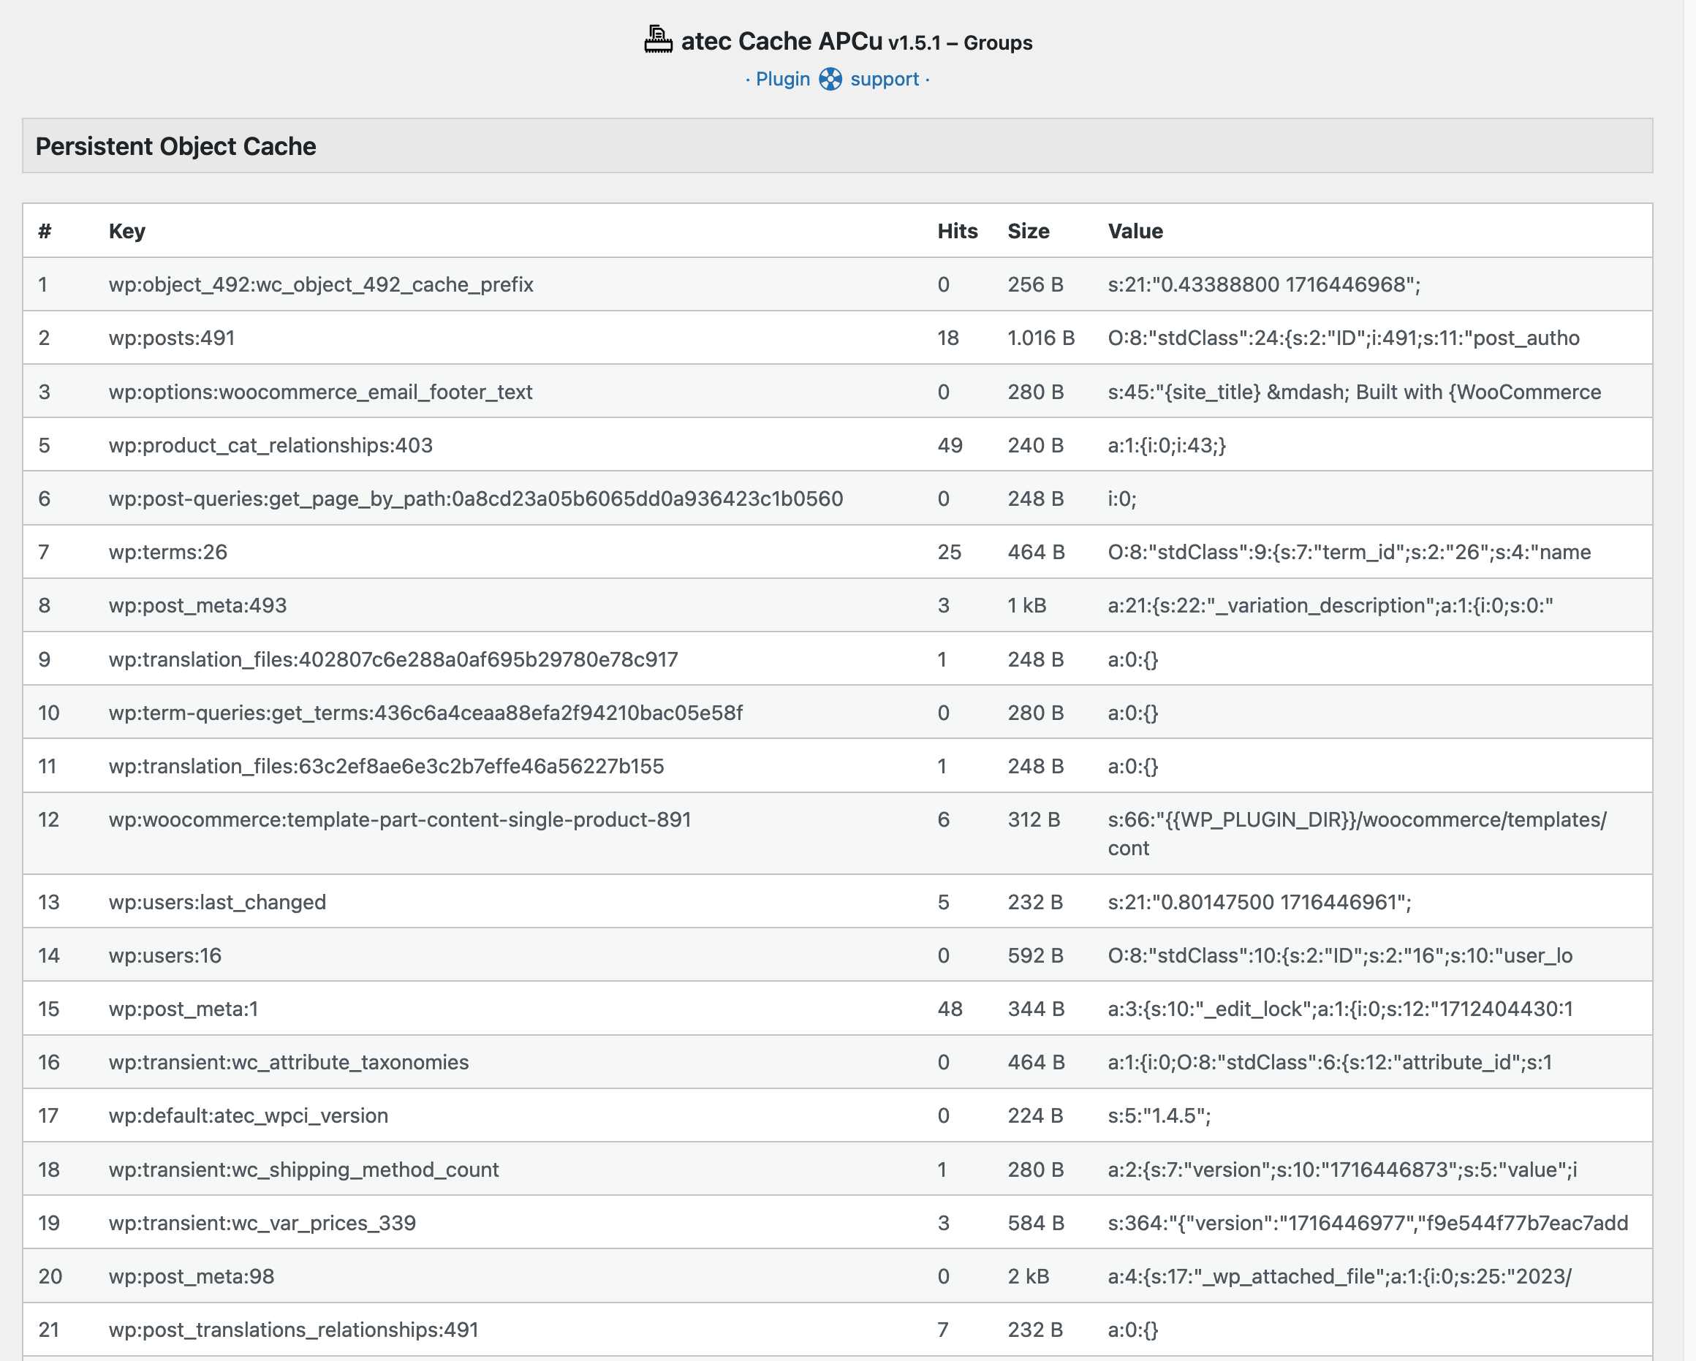The width and height of the screenshot is (1696, 1361).
Task: Open the support link
Action: (884, 80)
